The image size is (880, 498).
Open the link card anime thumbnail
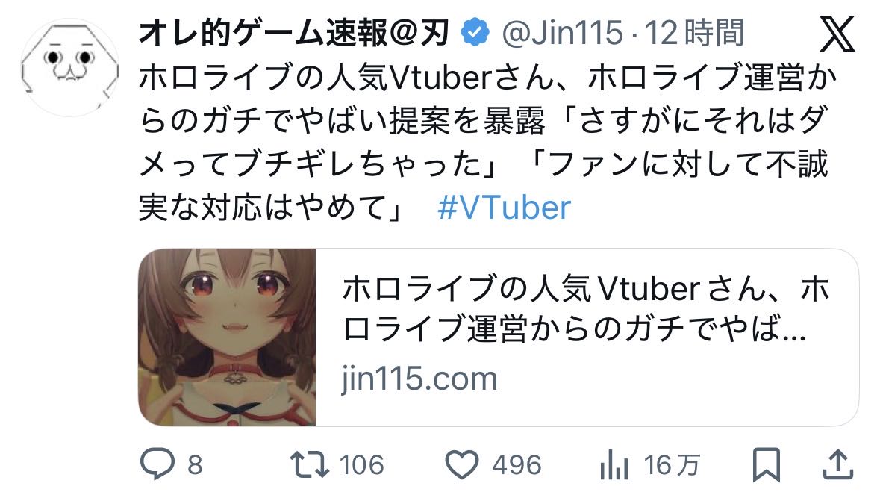[x=228, y=337]
